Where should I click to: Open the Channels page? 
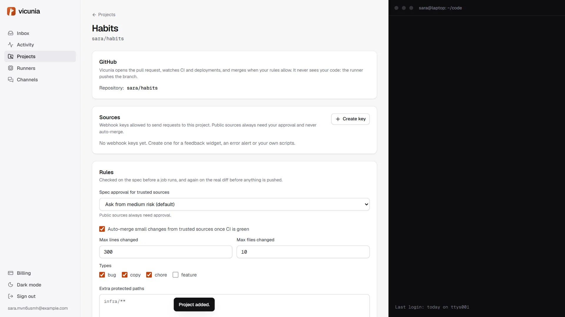click(x=40, y=80)
